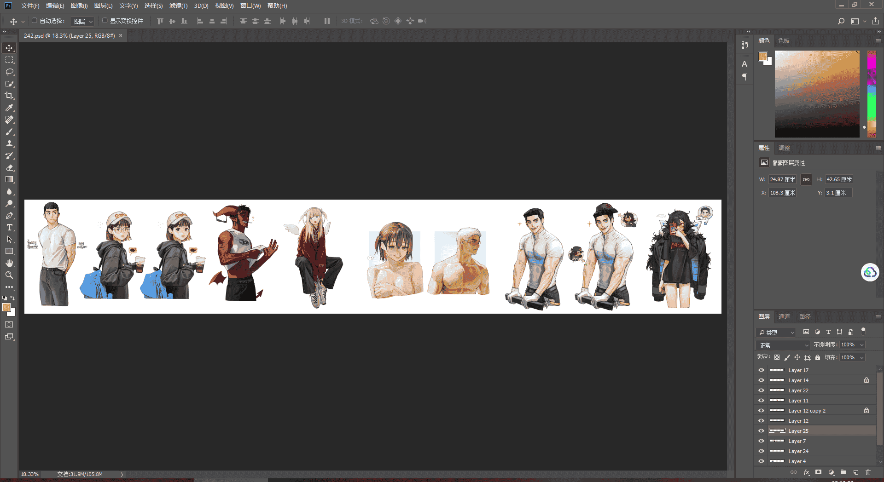Image resolution: width=884 pixels, height=482 pixels.
Task: Select the Layer 7 row
Action: pyautogui.click(x=815, y=441)
